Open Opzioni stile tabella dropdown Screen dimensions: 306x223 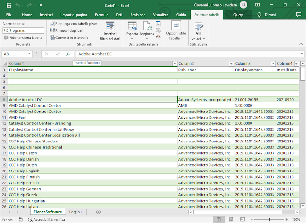[176, 30]
